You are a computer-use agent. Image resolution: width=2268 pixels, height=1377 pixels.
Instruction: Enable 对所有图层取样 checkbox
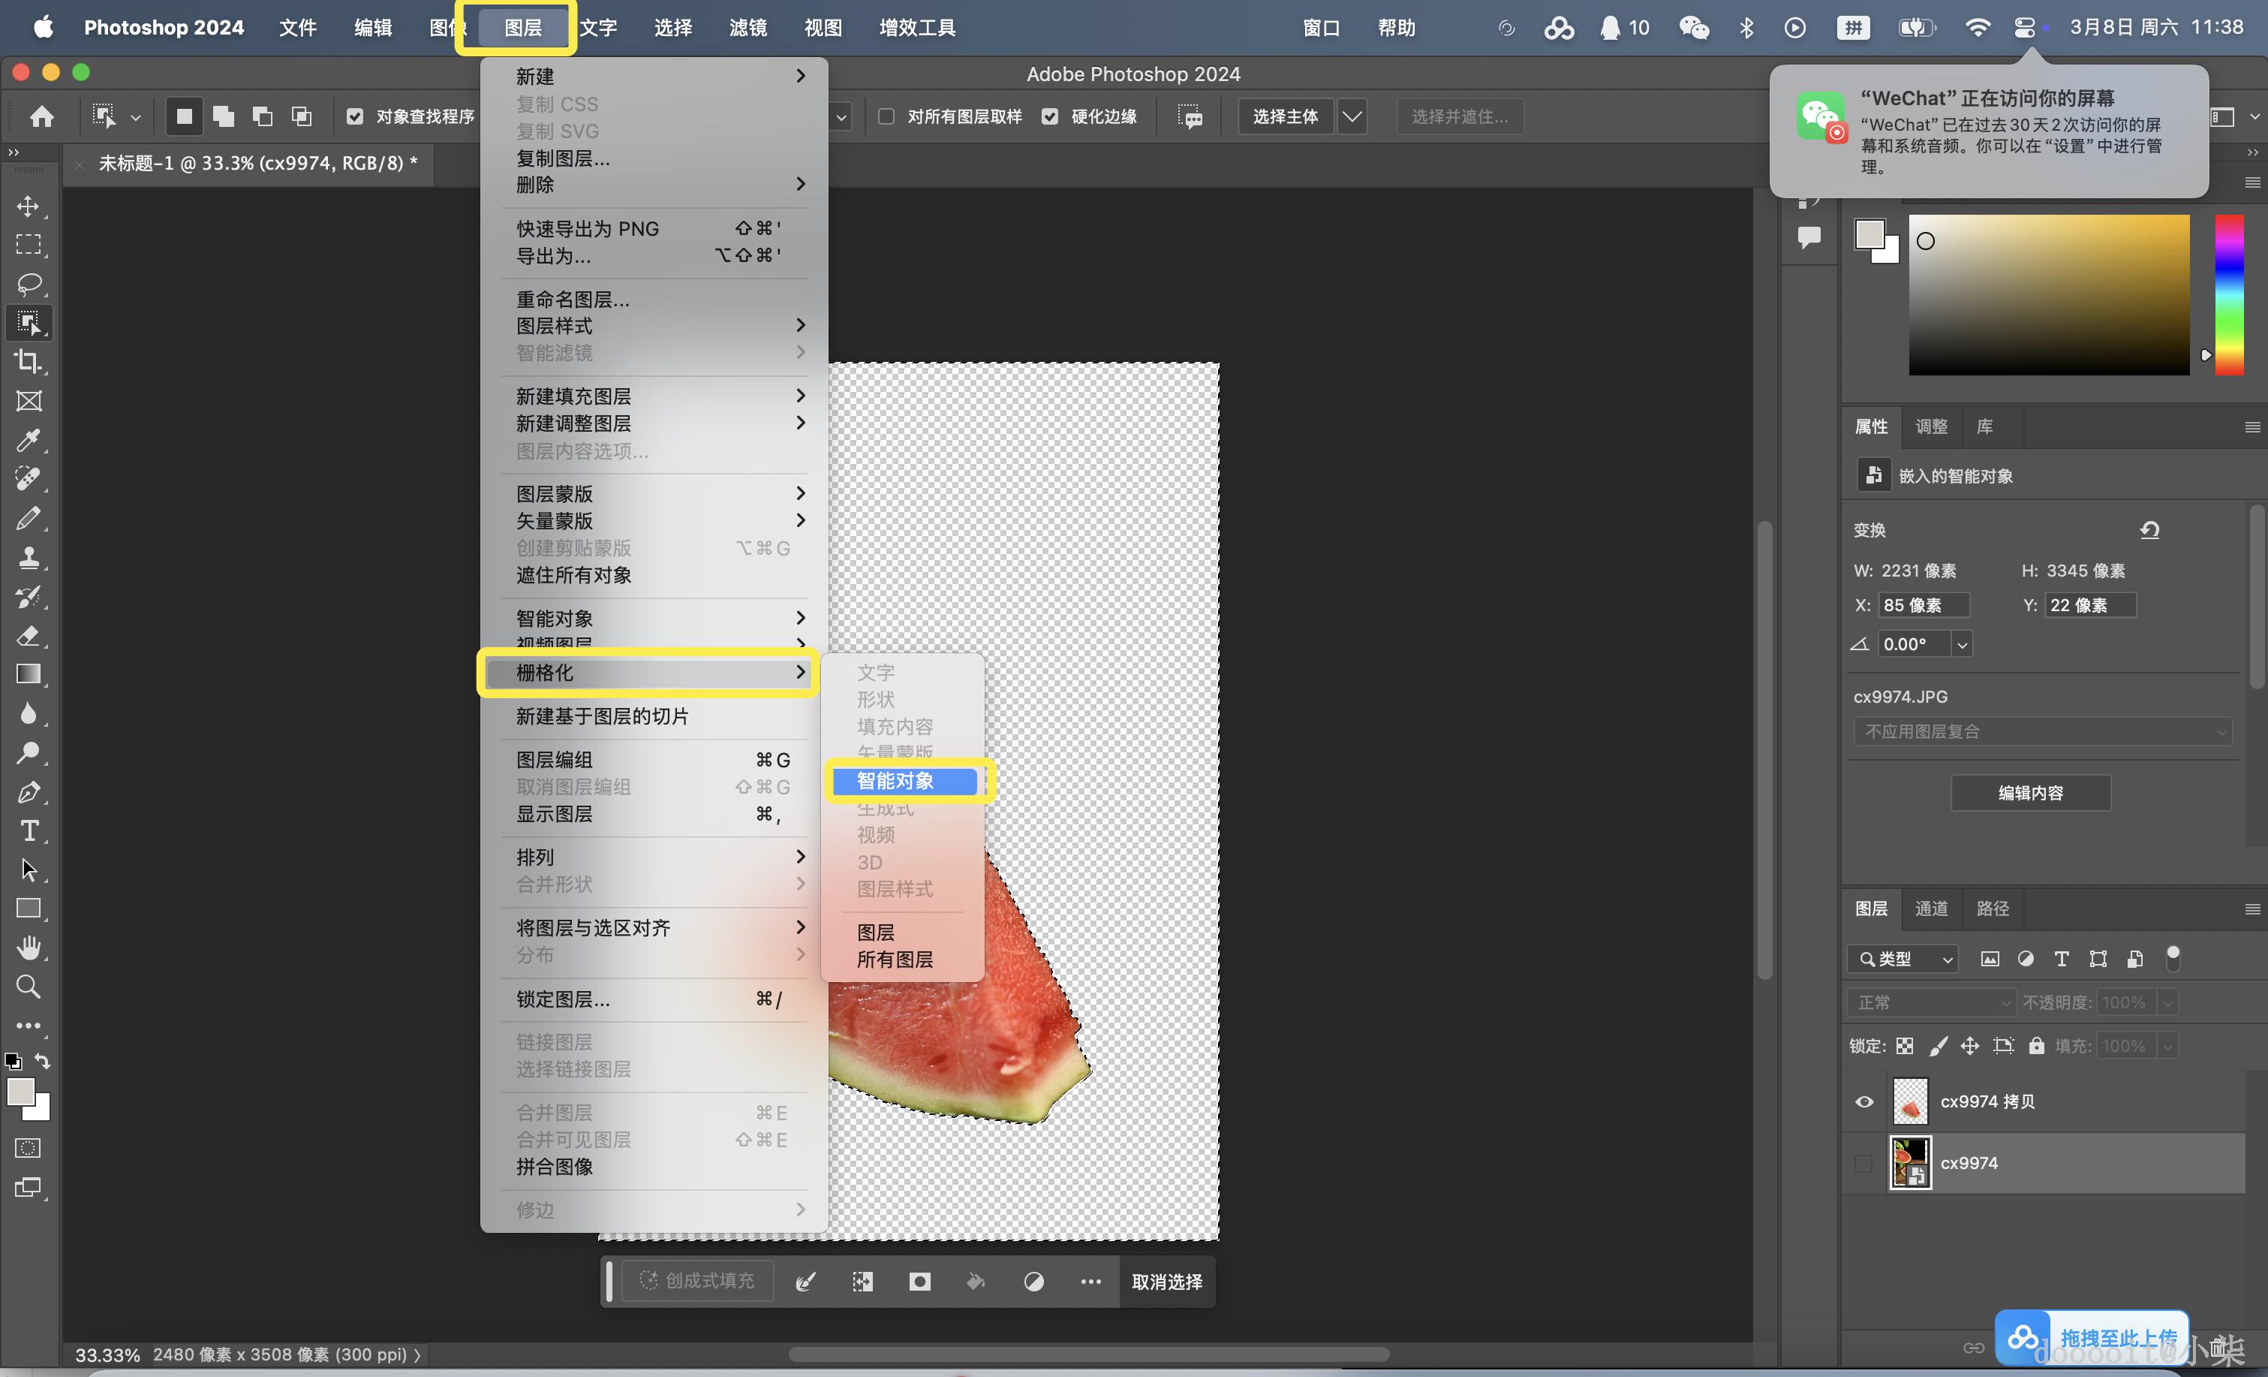[x=886, y=117]
